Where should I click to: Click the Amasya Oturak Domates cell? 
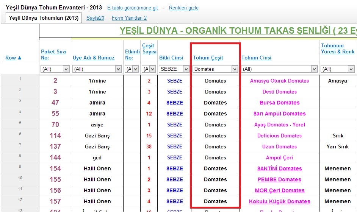[279, 81]
